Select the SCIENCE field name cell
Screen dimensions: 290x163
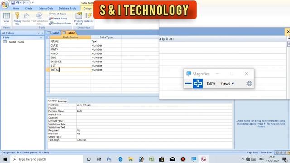(70, 62)
